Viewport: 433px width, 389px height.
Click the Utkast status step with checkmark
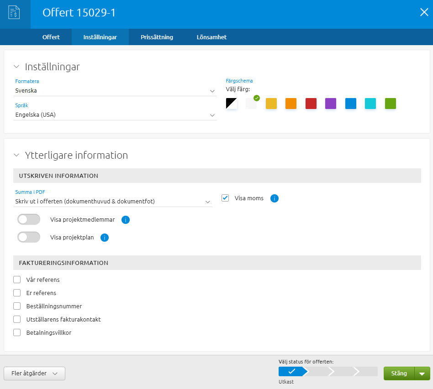291,372
